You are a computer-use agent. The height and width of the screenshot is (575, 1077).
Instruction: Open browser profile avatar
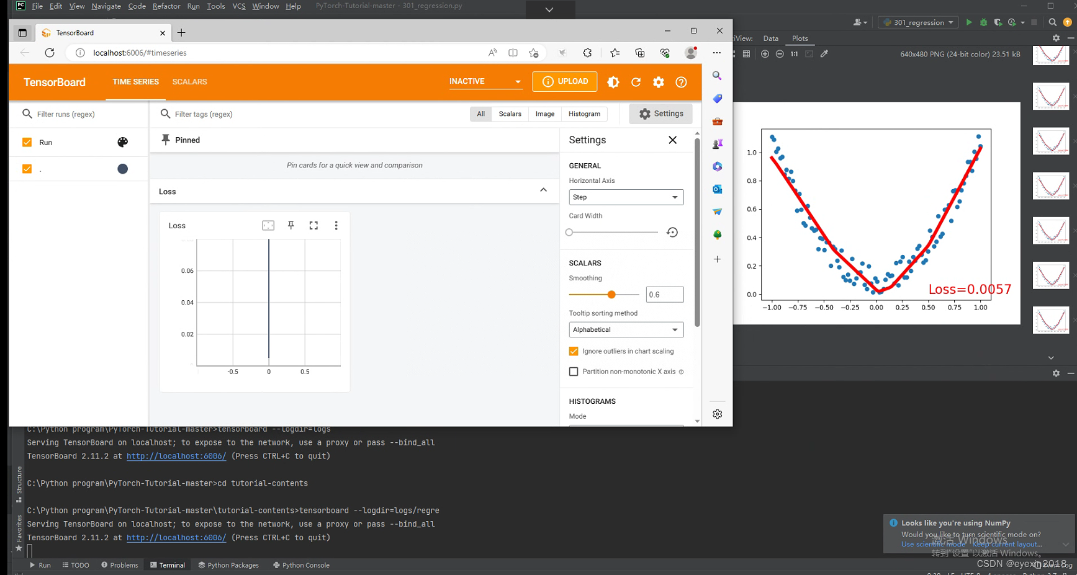691,53
